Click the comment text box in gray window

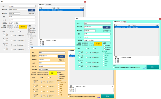(x=61, y=44)
